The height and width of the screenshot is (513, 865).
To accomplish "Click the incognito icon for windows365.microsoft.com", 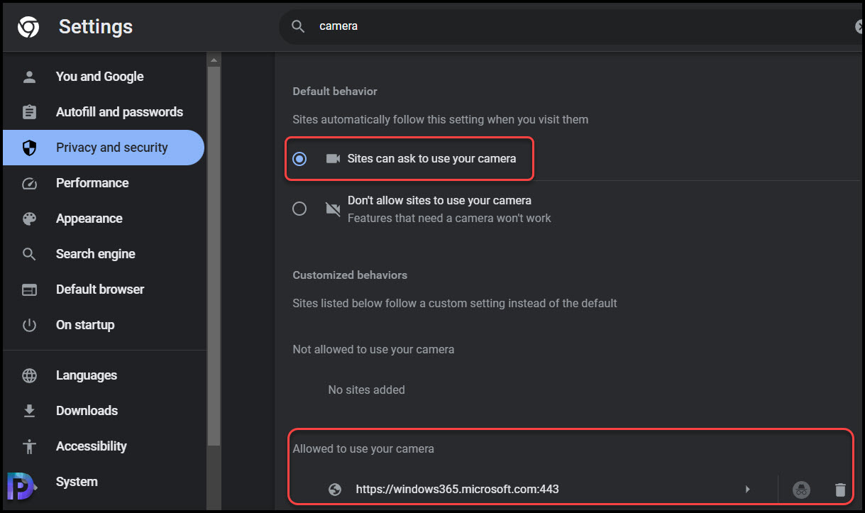I will click(801, 489).
